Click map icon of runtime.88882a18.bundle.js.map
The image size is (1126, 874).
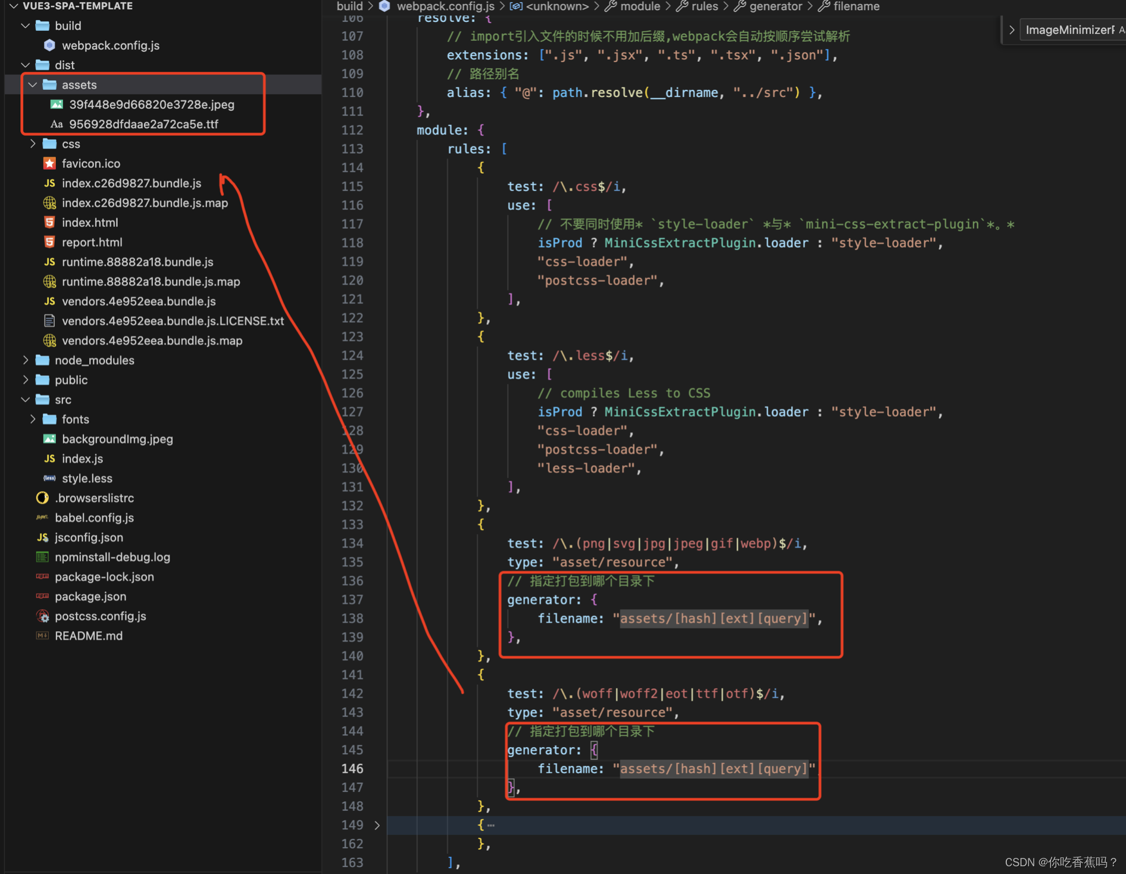point(50,281)
